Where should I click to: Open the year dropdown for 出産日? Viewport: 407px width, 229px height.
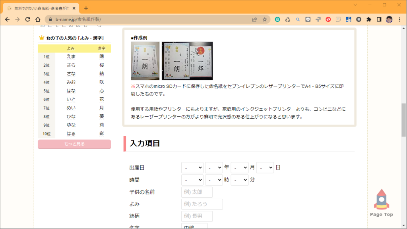(214, 167)
